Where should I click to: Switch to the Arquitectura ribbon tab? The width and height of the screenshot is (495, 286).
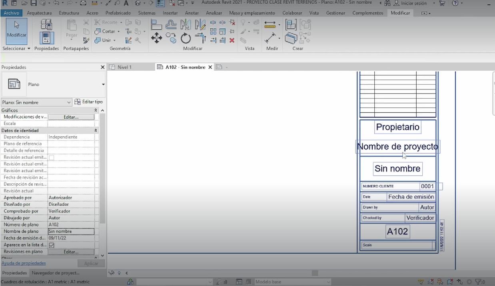tap(39, 13)
